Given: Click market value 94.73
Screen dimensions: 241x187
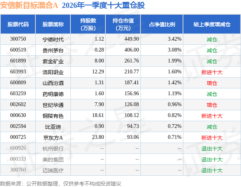Looking at the screenshot, I should [133, 126].
